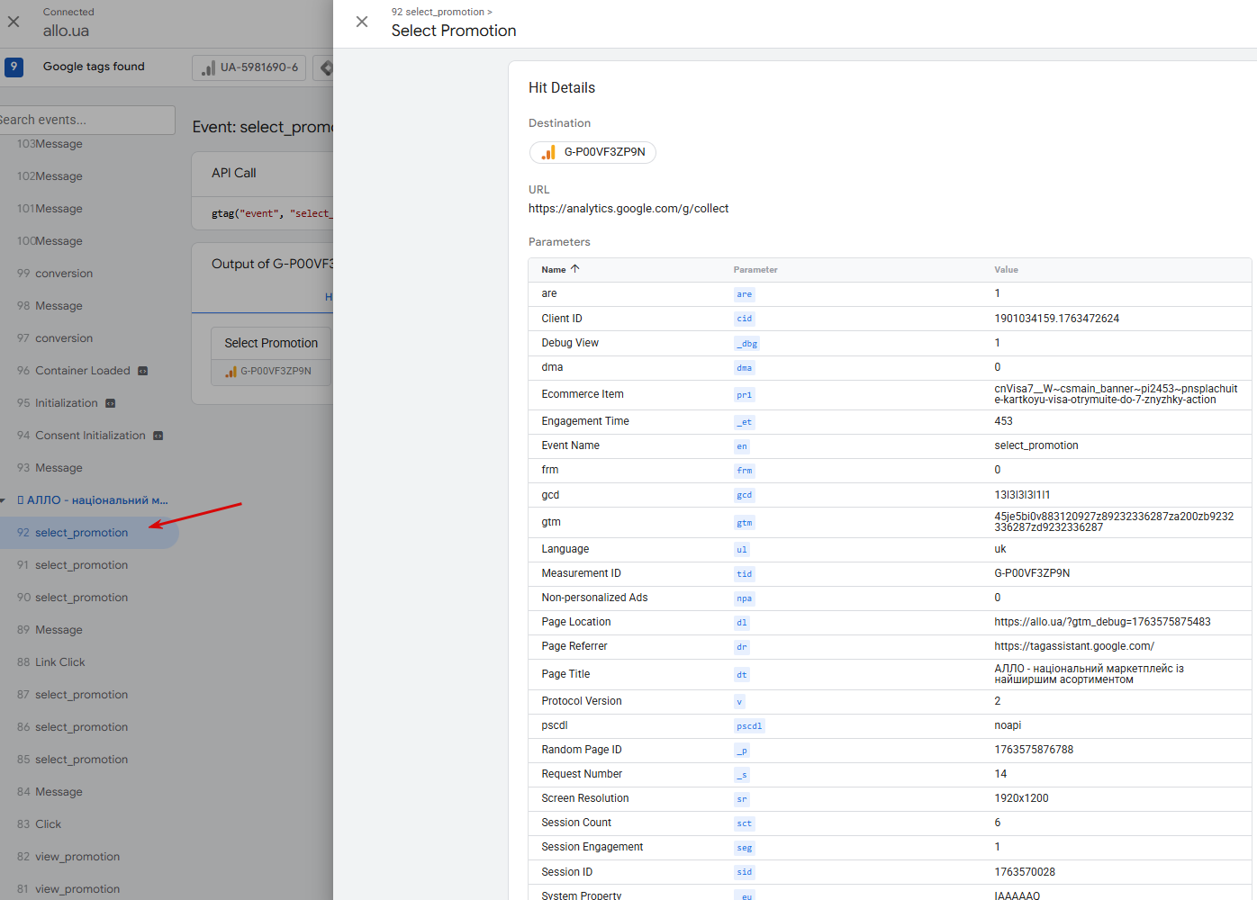Viewport: 1257px width, 900px height.
Task: Click the Random Page ID value 1763575876788
Action: [x=1034, y=750]
